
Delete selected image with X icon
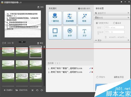click(x=32, y=90)
